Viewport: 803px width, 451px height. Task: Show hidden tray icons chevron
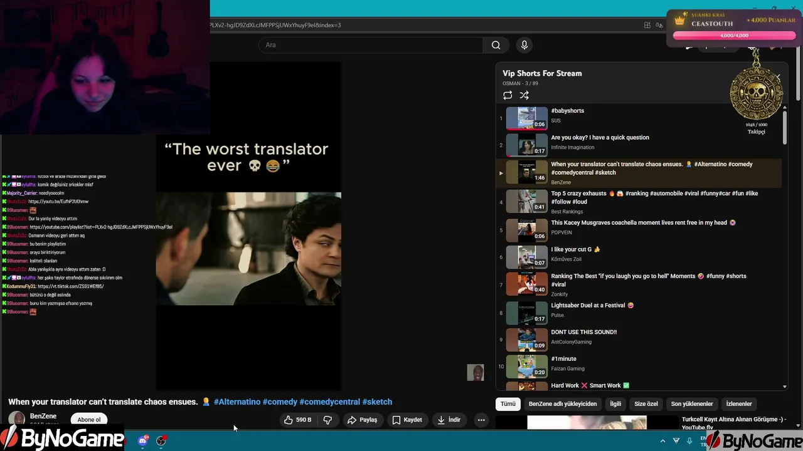[662, 441]
